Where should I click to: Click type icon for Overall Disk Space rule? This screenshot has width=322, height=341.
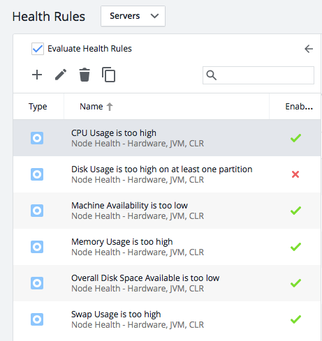[x=37, y=283]
